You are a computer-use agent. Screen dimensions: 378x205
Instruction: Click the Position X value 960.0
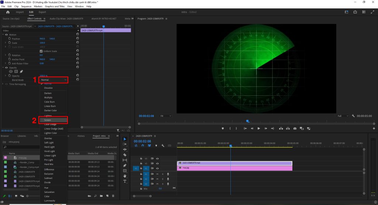point(42,39)
